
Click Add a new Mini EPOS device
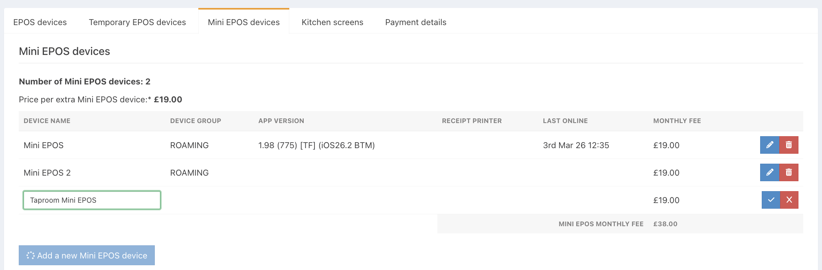pos(87,255)
